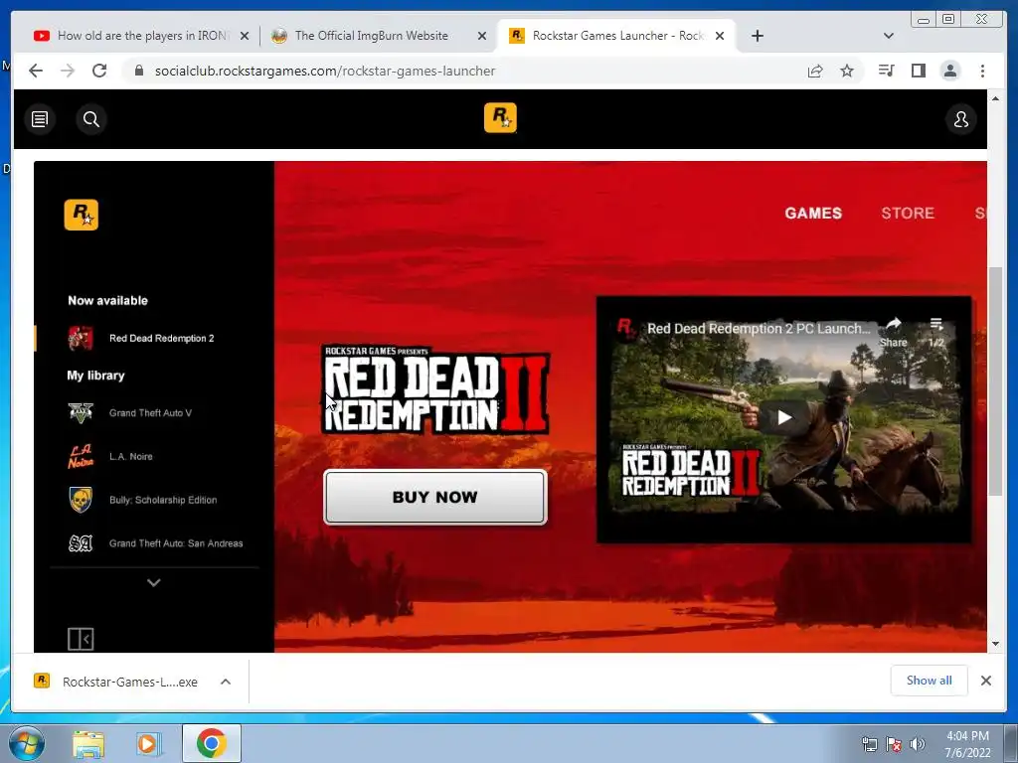
Task: Close the Rockstar Games Launcher tab
Action: point(720,36)
